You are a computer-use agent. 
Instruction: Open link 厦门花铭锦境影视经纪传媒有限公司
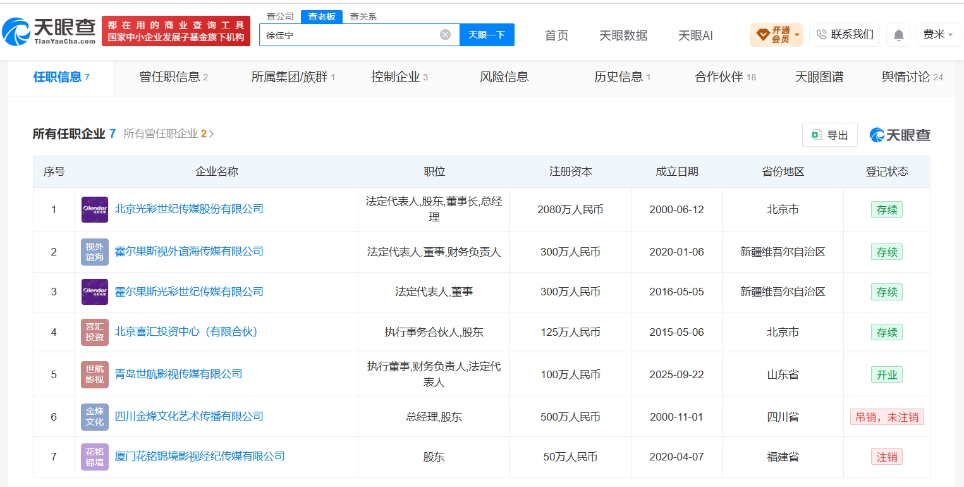199,456
